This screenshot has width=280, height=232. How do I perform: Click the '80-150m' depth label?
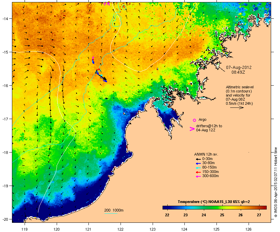click(x=209, y=168)
